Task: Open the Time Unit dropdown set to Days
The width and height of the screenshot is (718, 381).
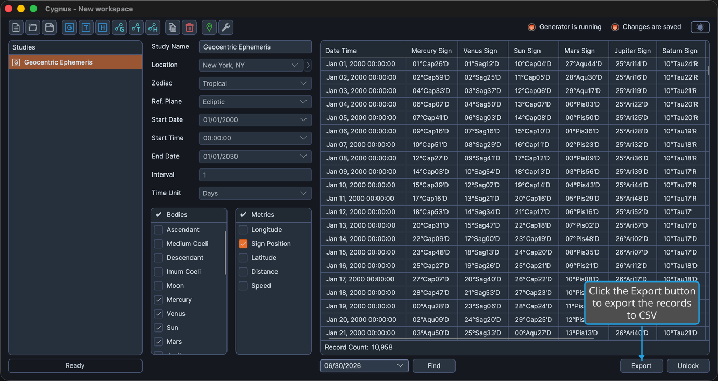Action: [x=255, y=193]
